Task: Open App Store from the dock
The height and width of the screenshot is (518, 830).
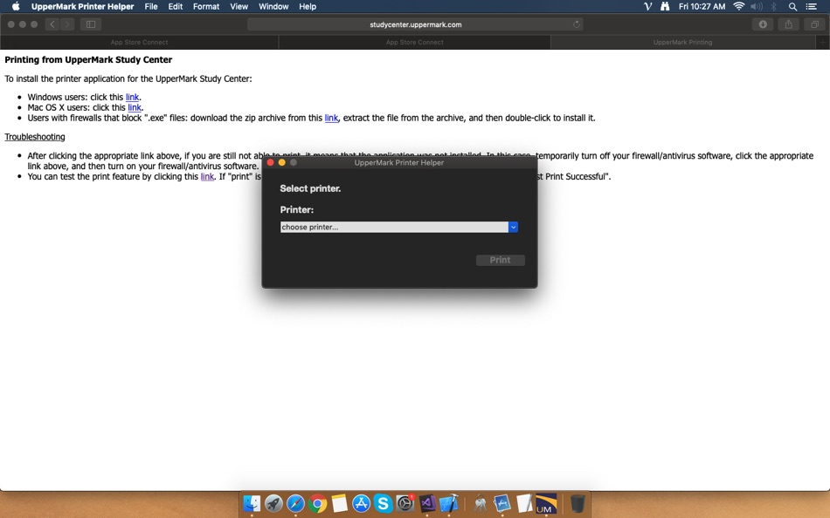Action: coord(361,503)
